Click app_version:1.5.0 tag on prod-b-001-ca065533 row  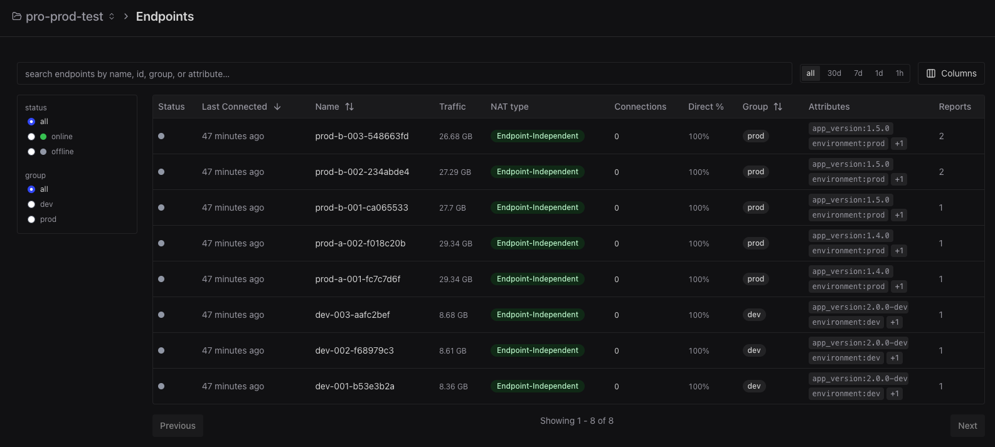[851, 200]
